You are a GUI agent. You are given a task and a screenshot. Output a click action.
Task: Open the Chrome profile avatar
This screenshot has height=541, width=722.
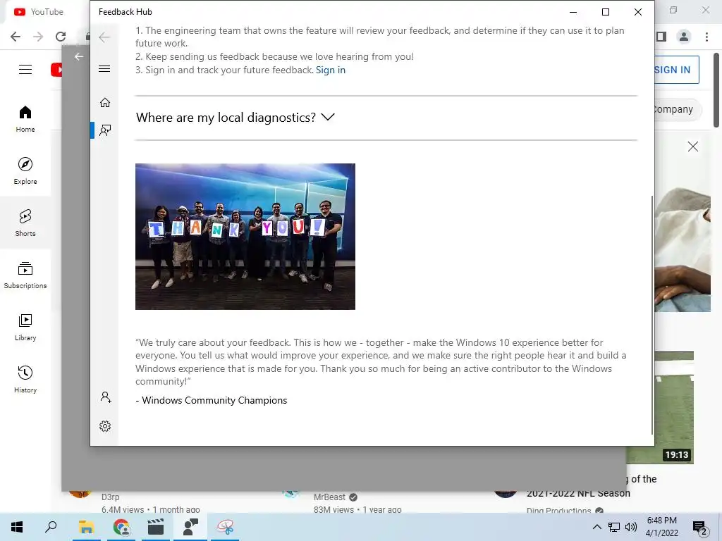point(684,37)
